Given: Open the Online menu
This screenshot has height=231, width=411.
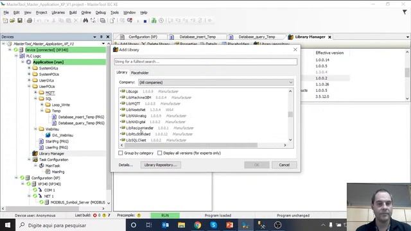Looking at the screenshot, I should pos(86,13).
